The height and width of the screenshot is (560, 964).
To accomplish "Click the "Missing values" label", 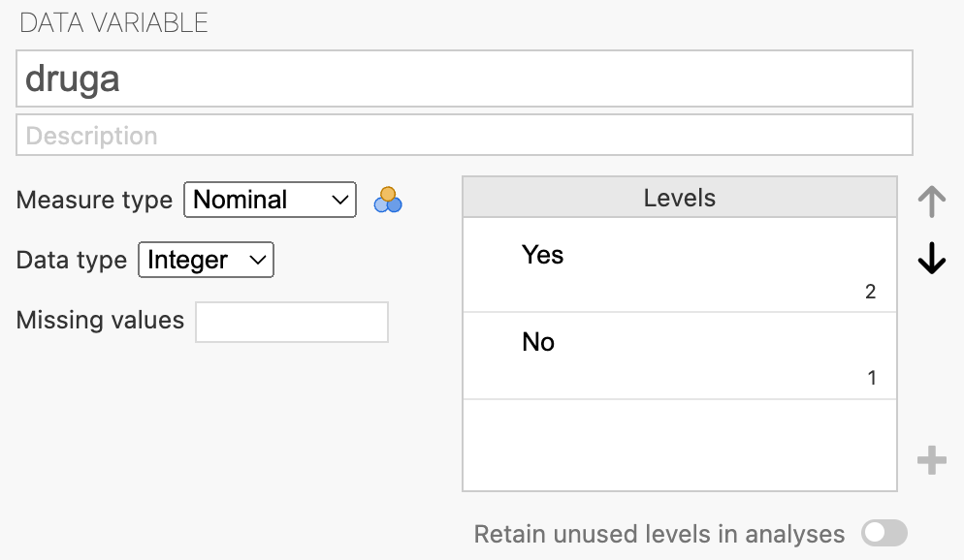I will (x=100, y=321).
